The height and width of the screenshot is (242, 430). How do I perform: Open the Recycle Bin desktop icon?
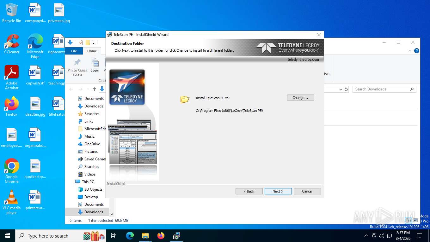pyautogui.click(x=12, y=13)
